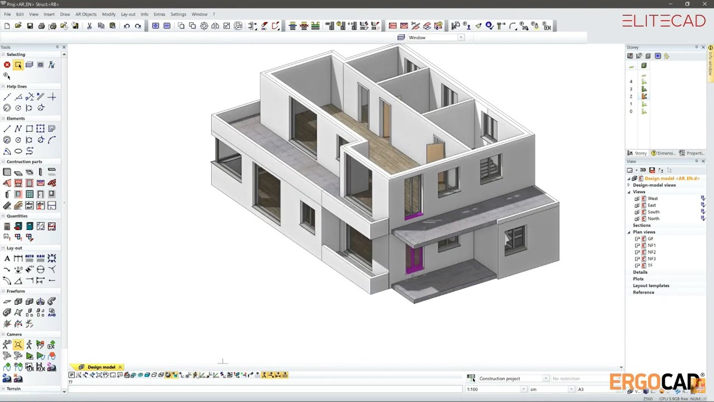Click the scissors Cut icon
This screenshot has width=714, height=402.
click(89, 26)
